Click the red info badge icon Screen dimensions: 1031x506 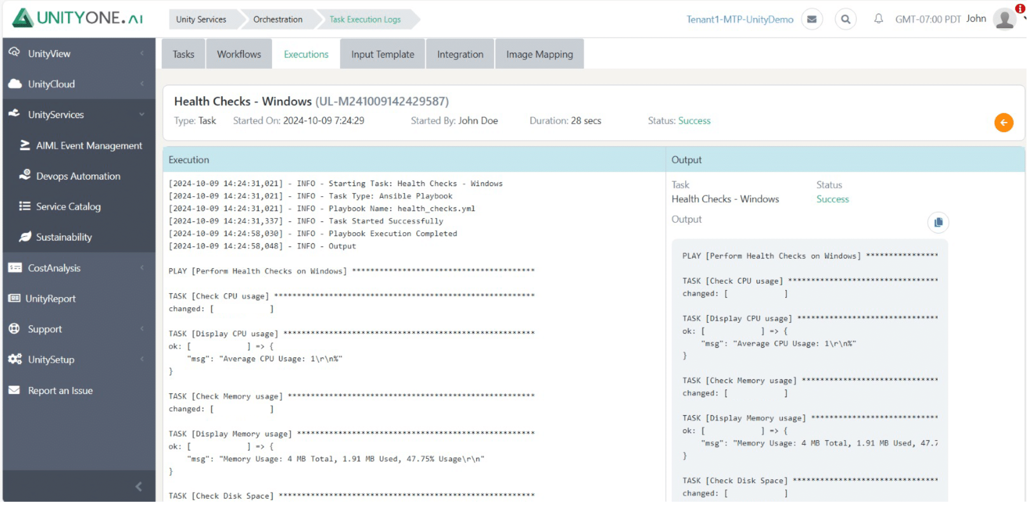[1020, 8]
